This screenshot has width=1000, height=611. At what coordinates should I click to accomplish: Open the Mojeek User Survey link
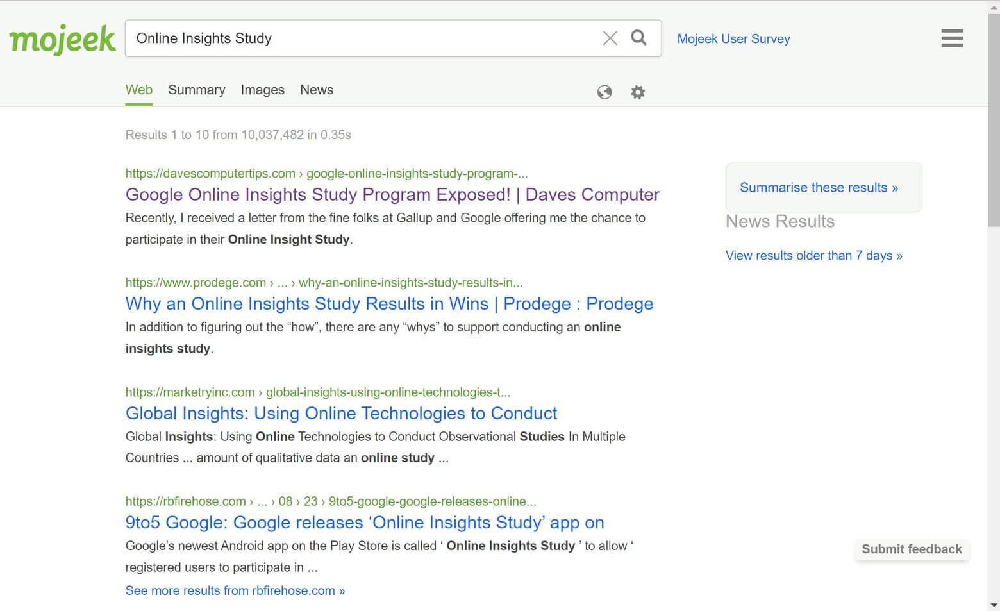coord(733,38)
